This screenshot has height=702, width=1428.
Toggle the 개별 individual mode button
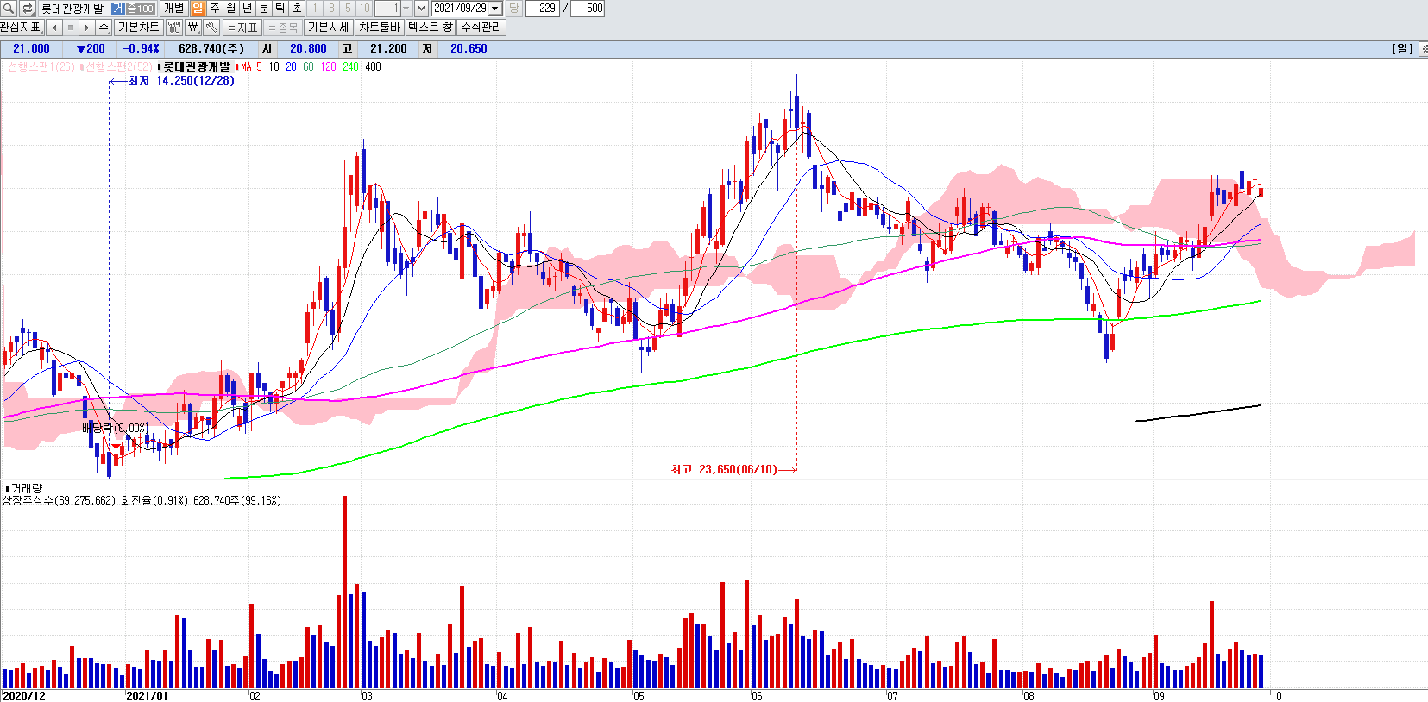click(174, 9)
